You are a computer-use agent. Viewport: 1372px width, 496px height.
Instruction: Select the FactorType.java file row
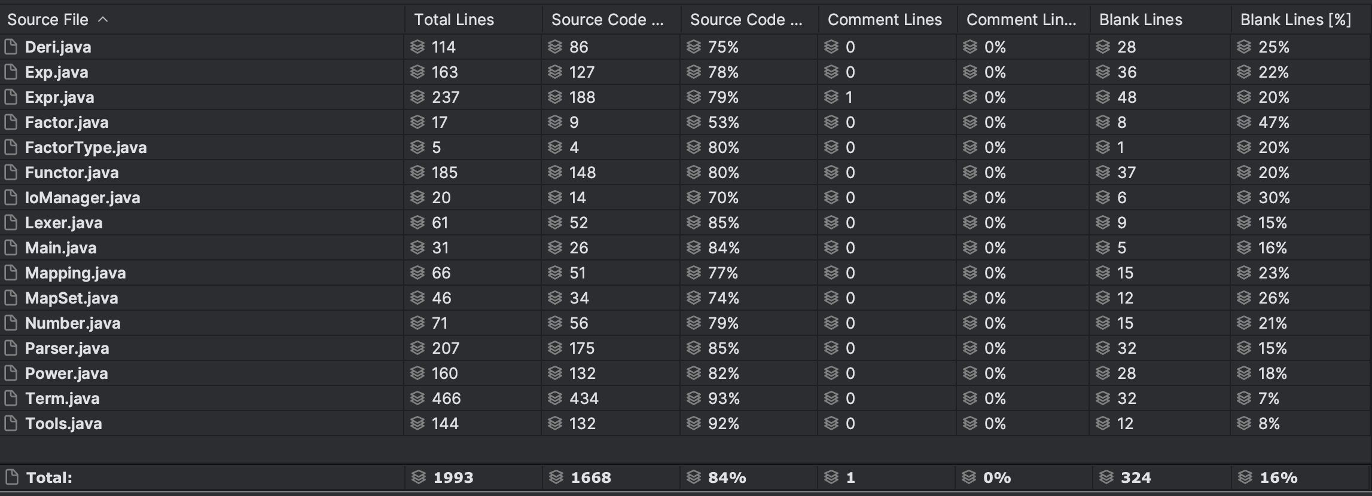point(686,147)
